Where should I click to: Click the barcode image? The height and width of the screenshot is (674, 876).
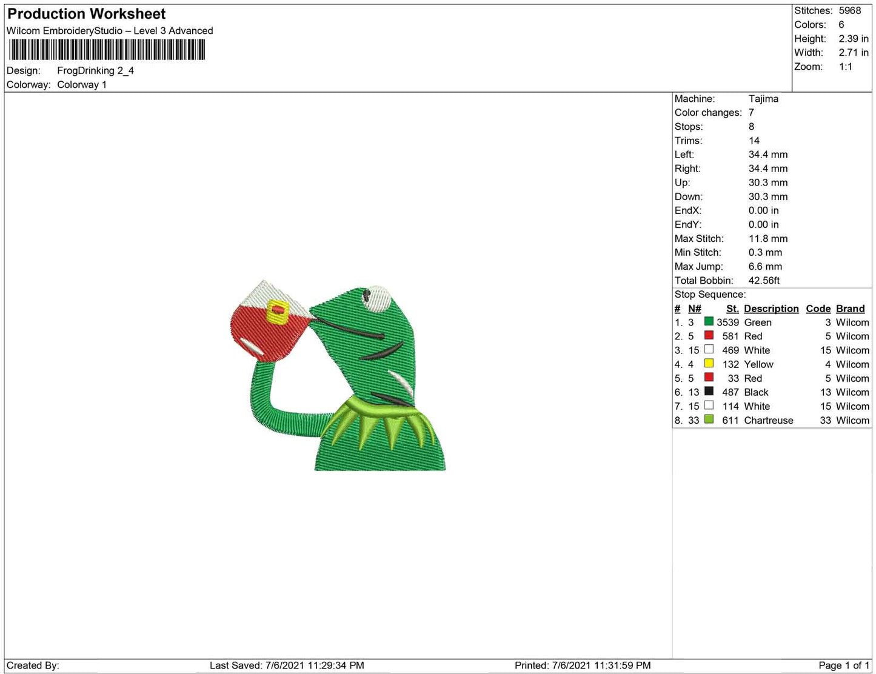click(107, 50)
